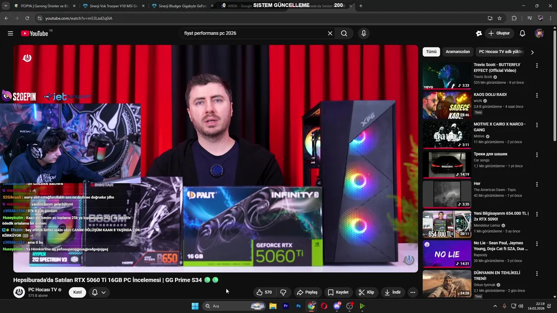Open options for the video titled Her

click(x=537, y=184)
